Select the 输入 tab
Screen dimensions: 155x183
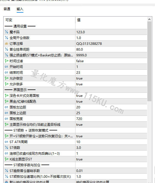pos(20,9)
